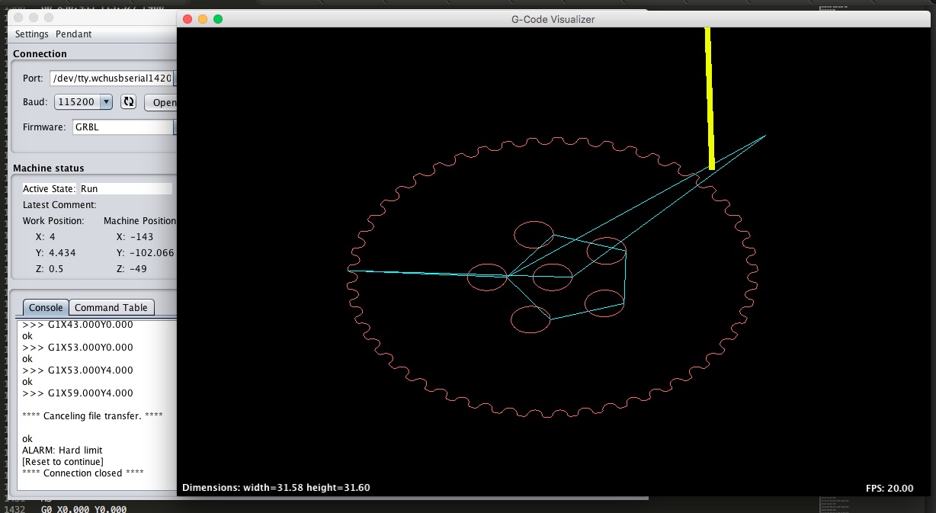Screen dimensions: 936x513
Task: Switch to the Command Table tab
Action: [111, 307]
